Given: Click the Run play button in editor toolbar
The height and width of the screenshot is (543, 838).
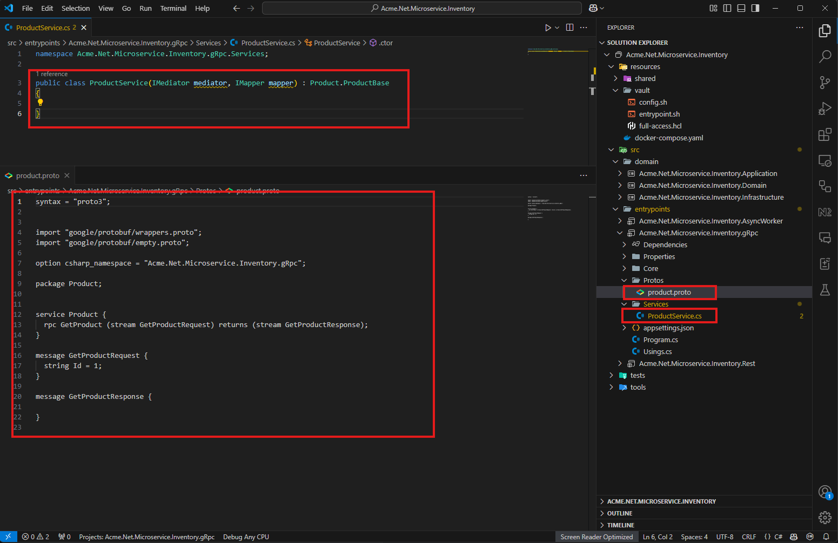Looking at the screenshot, I should (x=548, y=28).
